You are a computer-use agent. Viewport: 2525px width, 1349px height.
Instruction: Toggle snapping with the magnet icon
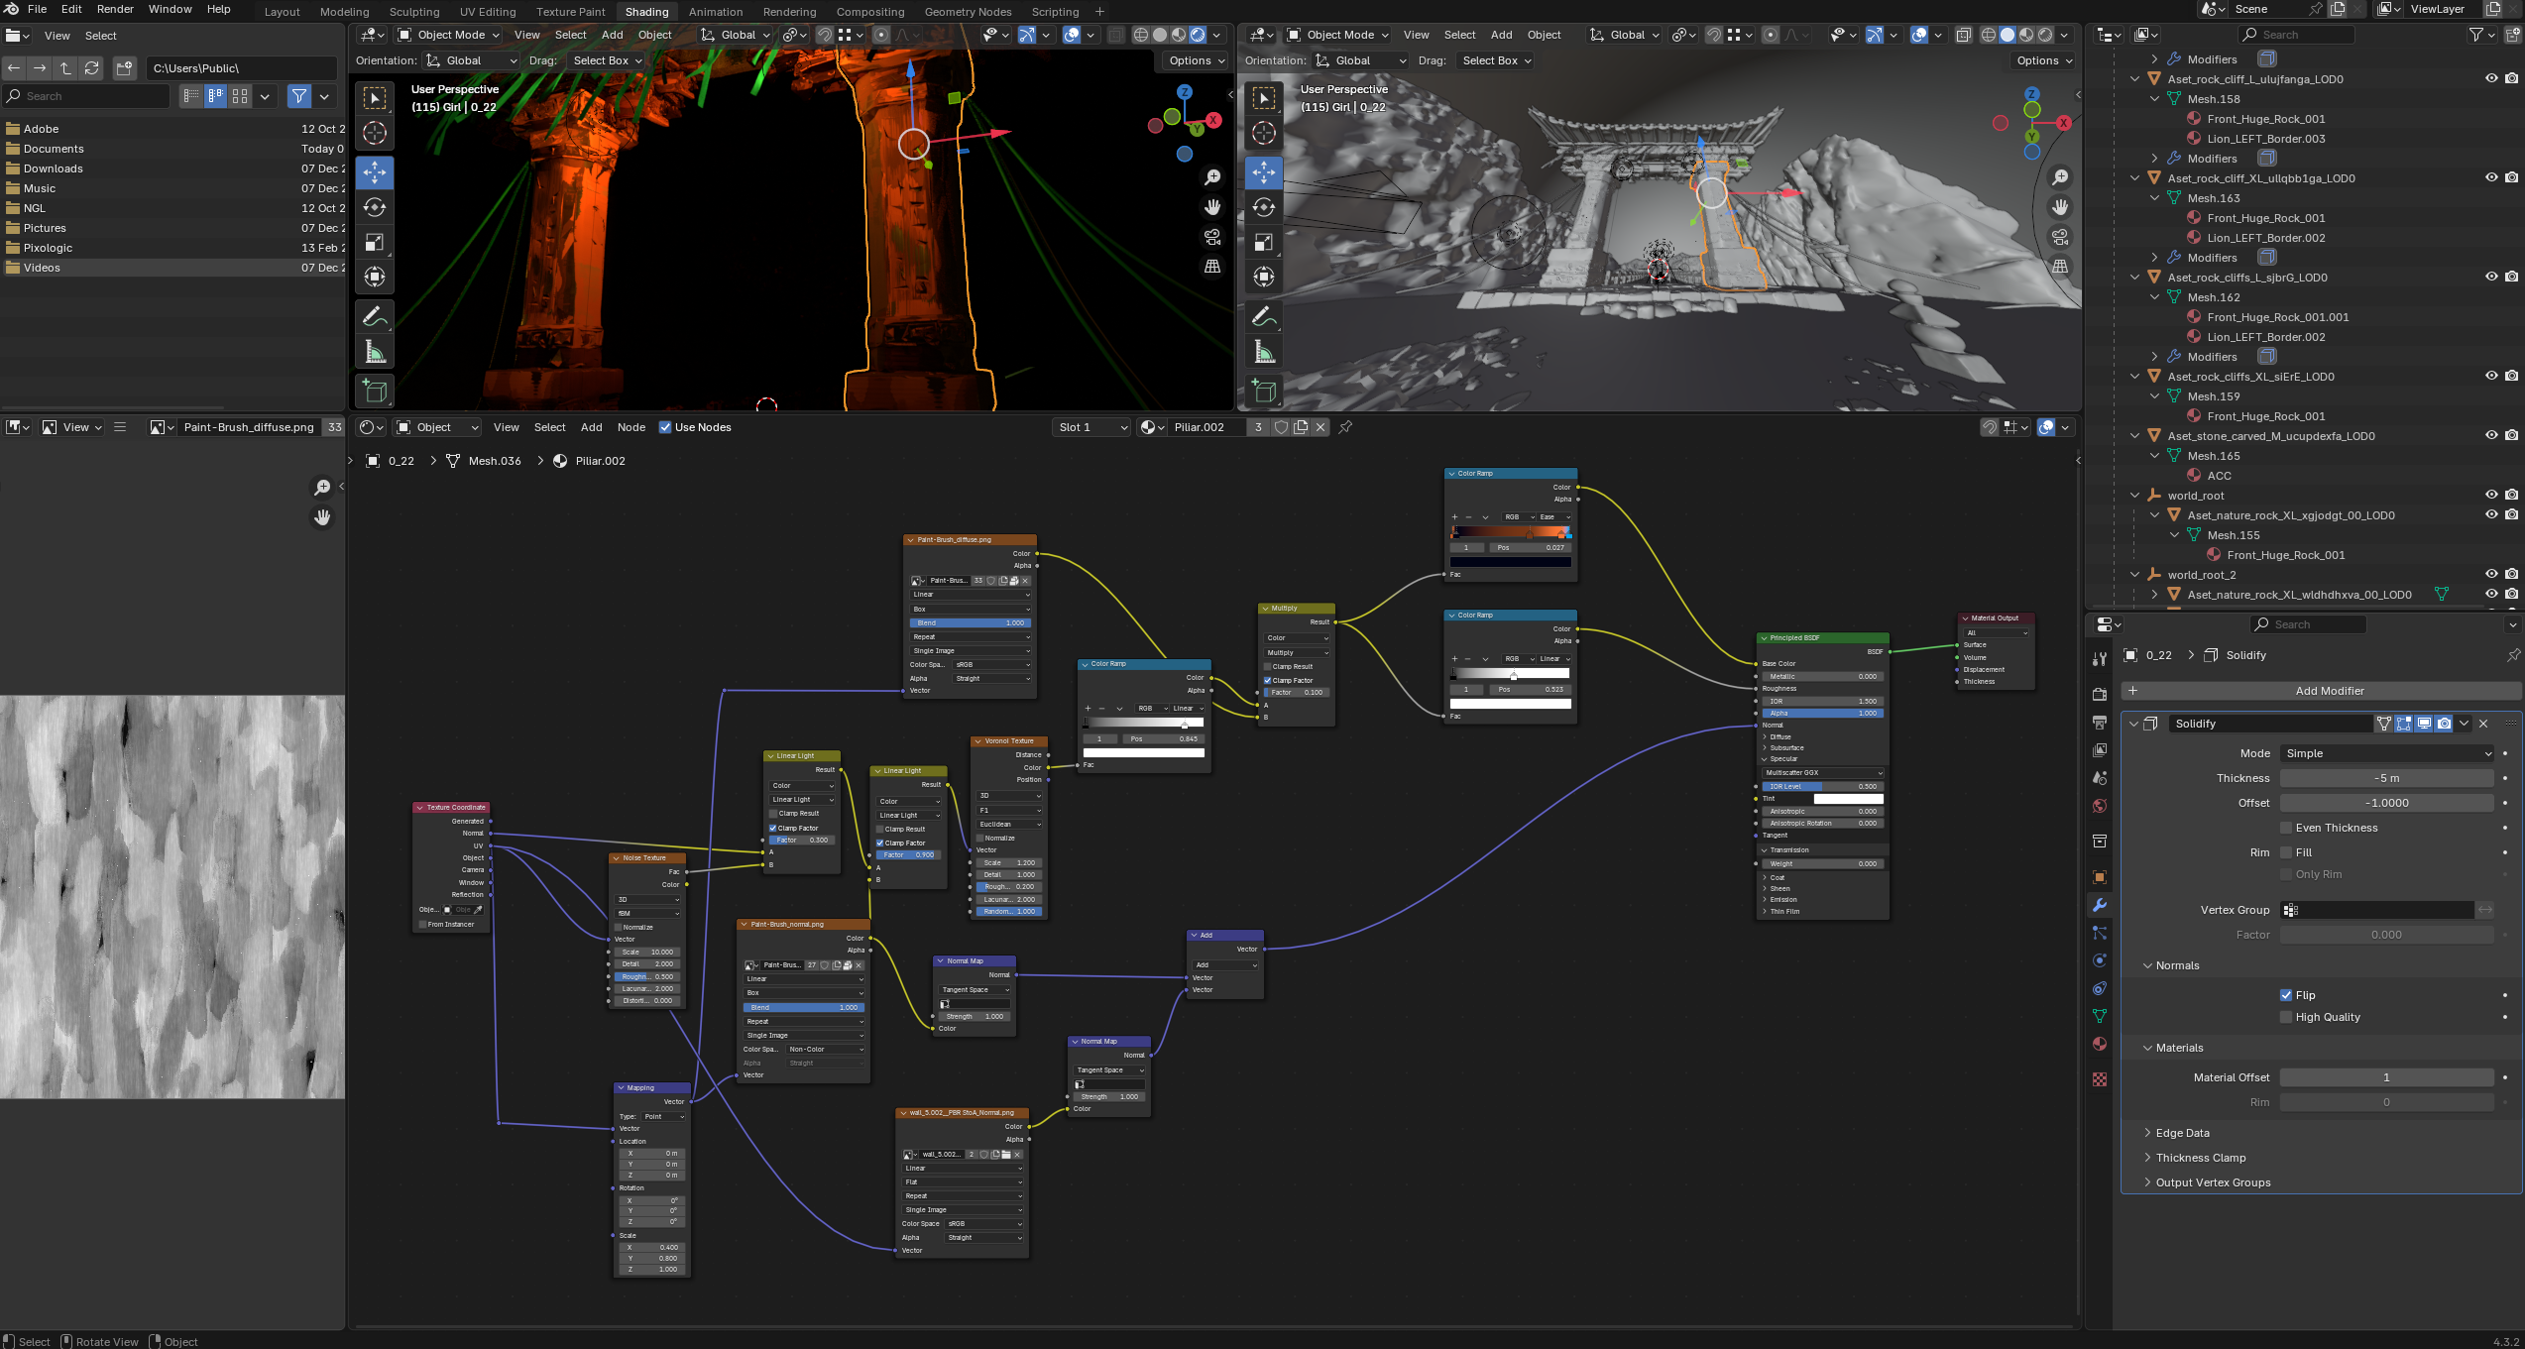[824, 35]
